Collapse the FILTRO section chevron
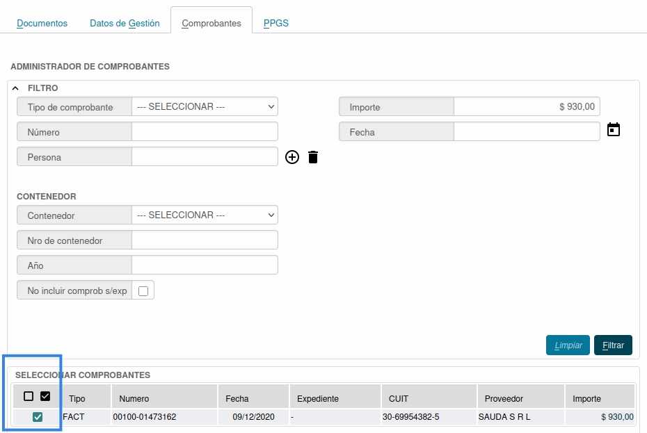 (x=16, y=88)
